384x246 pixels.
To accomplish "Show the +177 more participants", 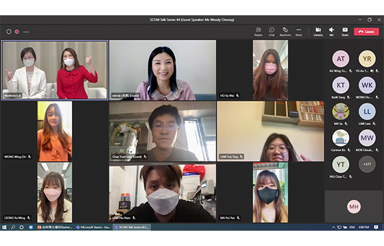I will pyautogui.click(x=367, y=164).
